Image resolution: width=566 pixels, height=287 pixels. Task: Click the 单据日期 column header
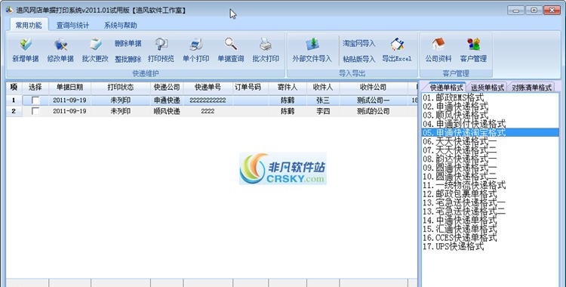(69, 87)
